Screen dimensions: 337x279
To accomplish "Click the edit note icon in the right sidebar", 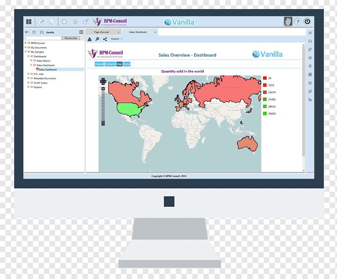I will click(x=310, y=49).
